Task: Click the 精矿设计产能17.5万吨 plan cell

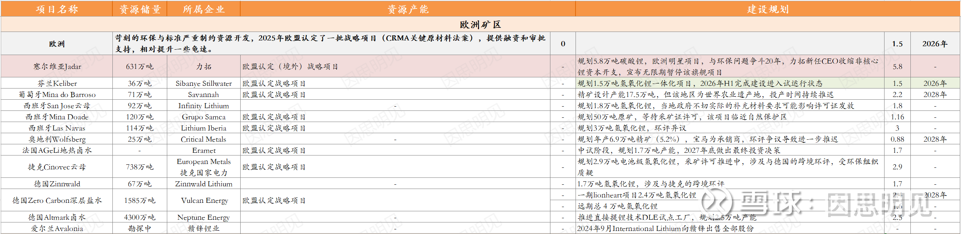Action: pyautogui.click(x=730, y=94)
